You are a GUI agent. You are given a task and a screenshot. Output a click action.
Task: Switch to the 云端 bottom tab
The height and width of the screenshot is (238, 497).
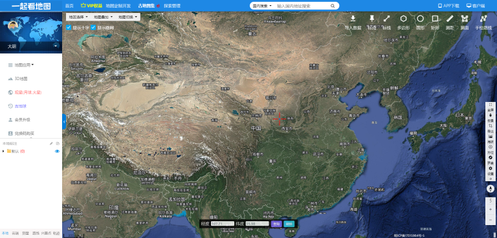pos(16,233)
